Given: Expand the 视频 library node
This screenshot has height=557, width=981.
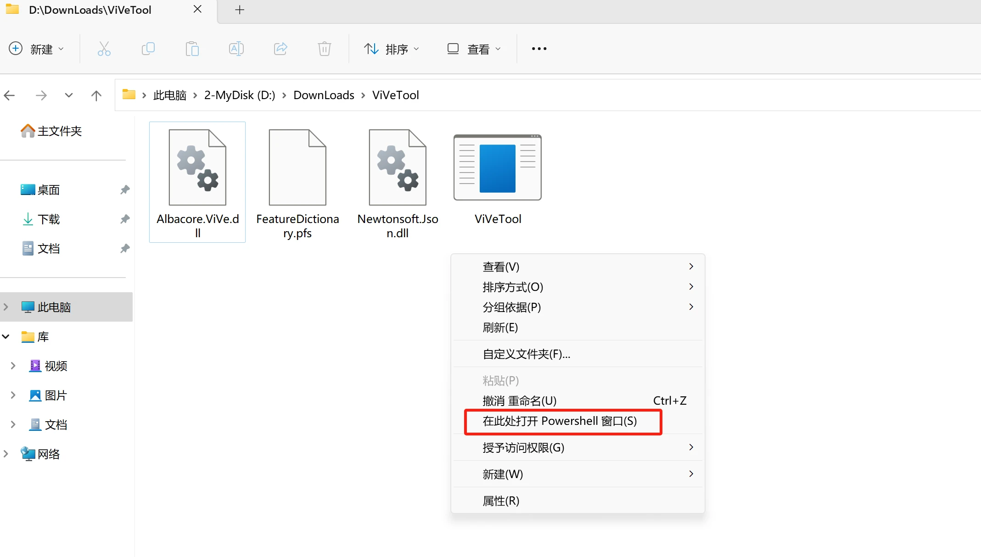Looking at the screenshot, I should click(x=13, y=366).
